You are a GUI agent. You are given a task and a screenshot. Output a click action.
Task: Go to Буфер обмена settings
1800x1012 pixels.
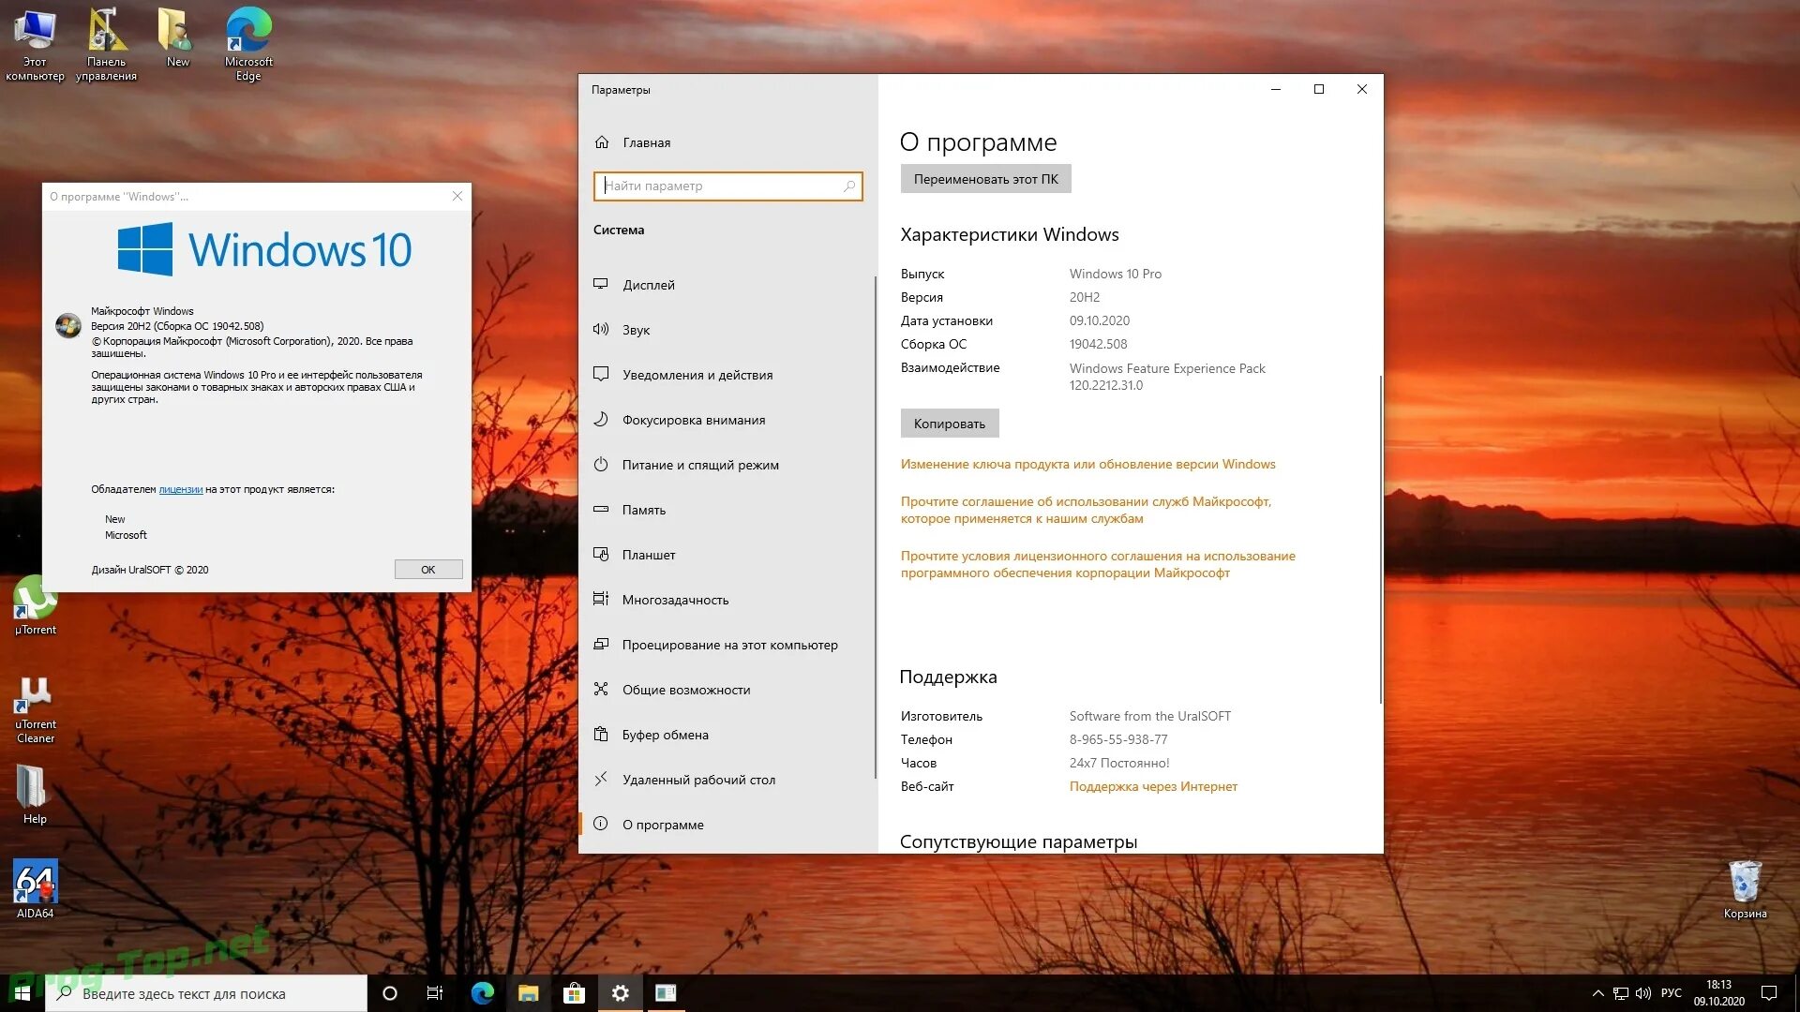[665, 735]
